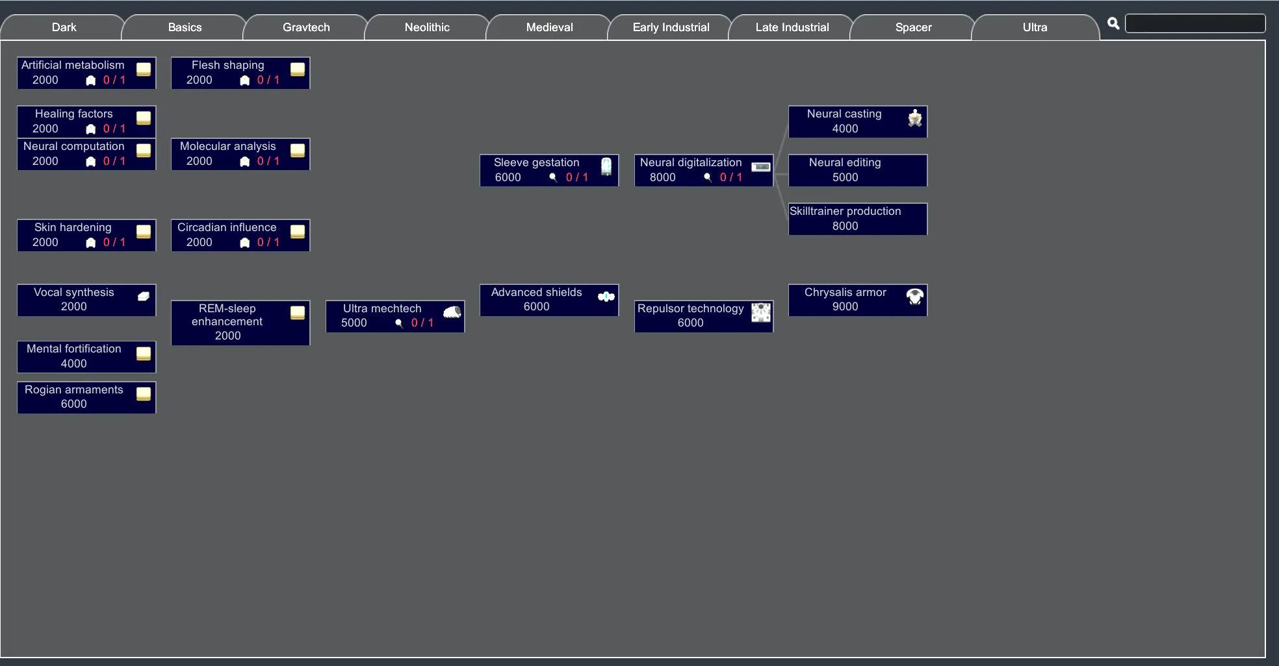This screenshot has width=1279, height=666.
Task: Click the Advanced shields icon
Action: [606, 297]
